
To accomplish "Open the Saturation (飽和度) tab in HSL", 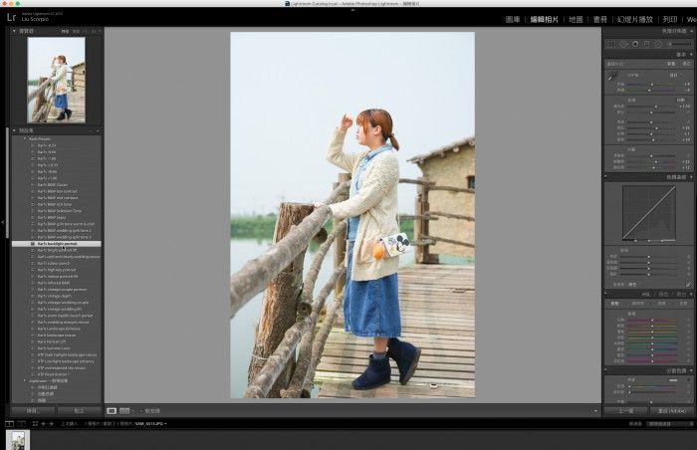I will [638, 304].
